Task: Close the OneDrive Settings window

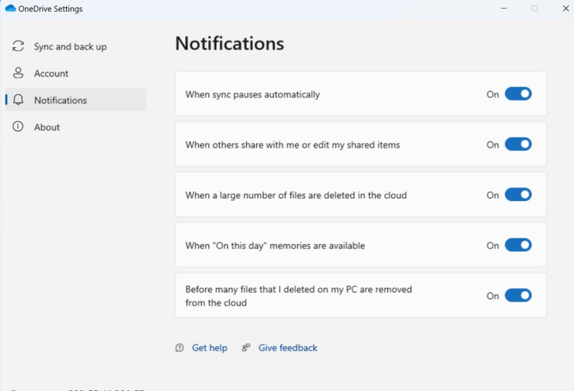Action: tap(565, 9)
